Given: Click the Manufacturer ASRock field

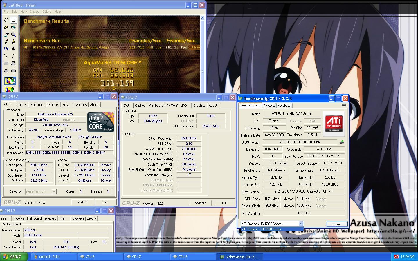Looking at the screenshot, I should point(66,230).
